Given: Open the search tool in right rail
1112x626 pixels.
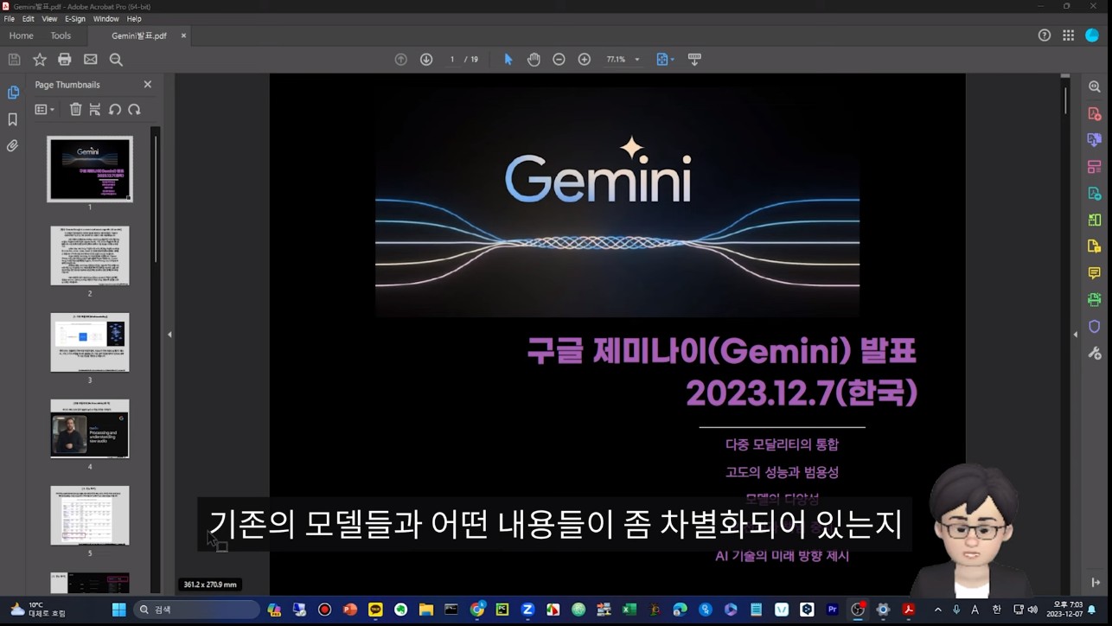Looking at the screenshot, I should tap(1095, 87).
